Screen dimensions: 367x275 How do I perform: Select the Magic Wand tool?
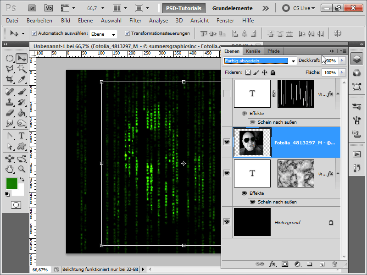coord(22,68)
